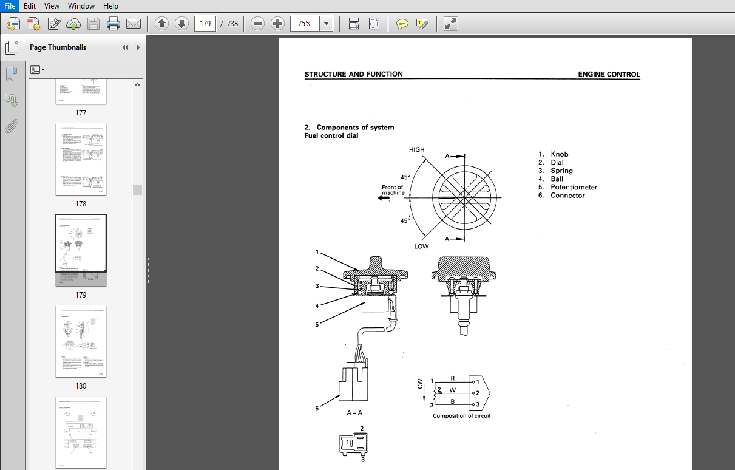Select the thumbnail below page 180
This screenshot has height=470, width=735.
pyautogui.click(x=81, y=432)
